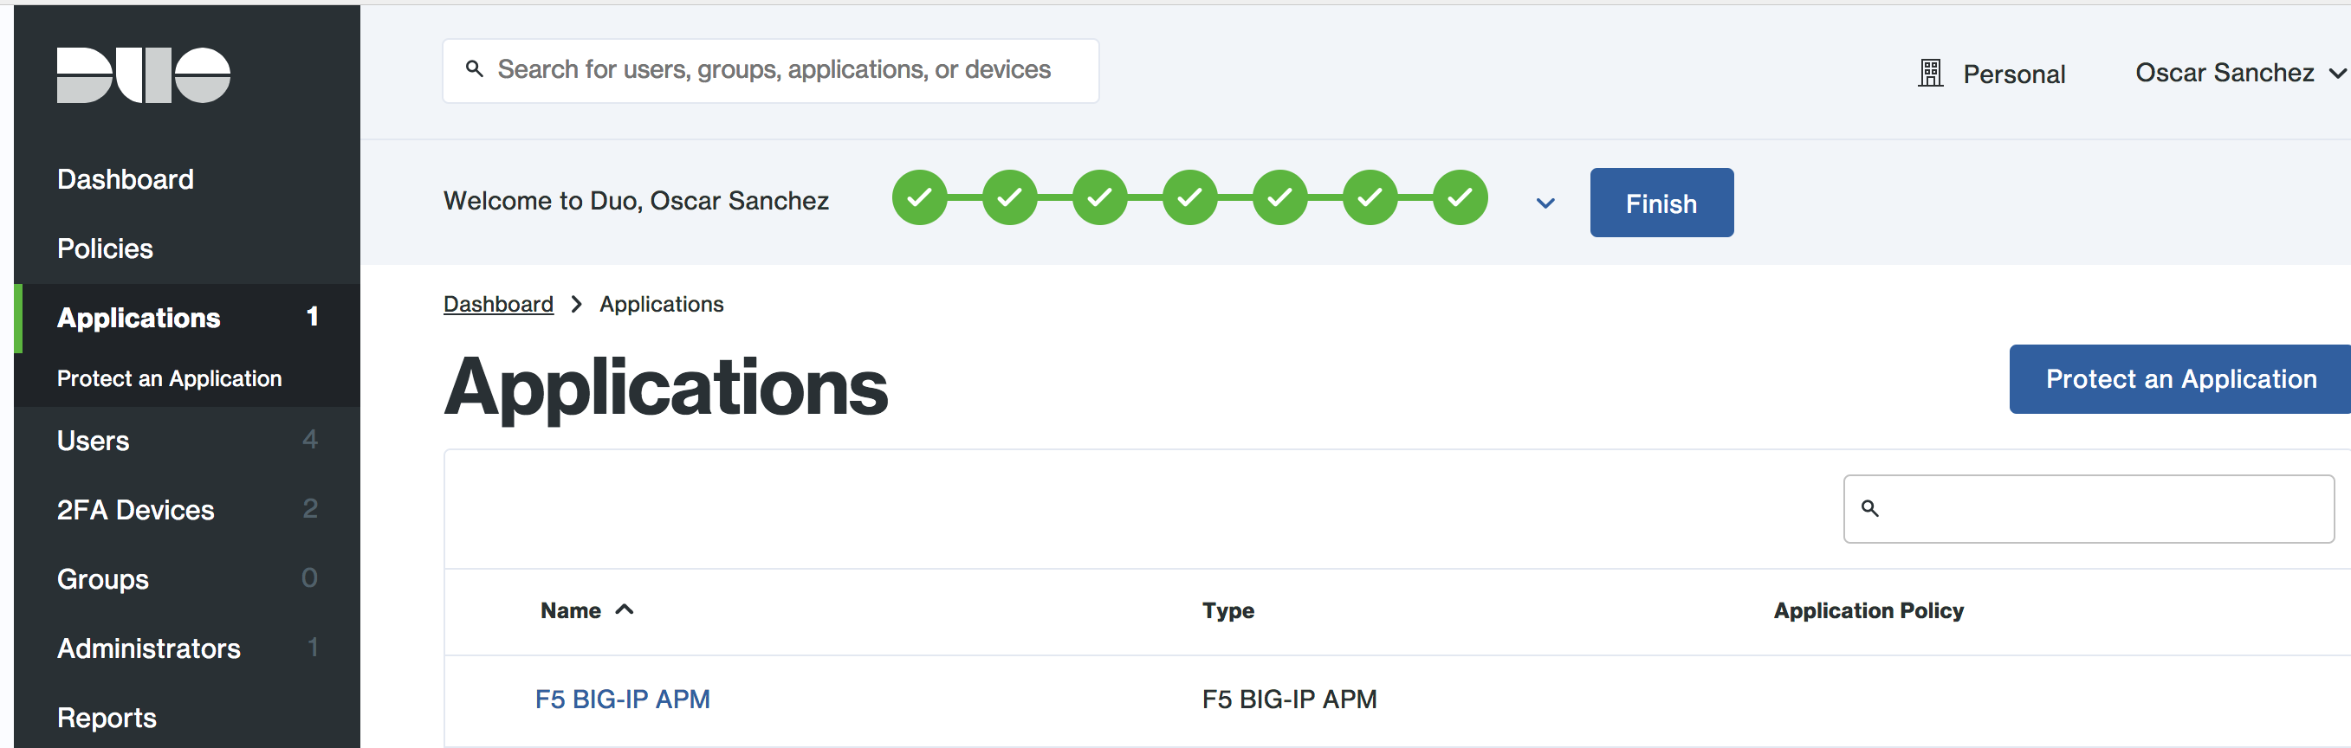The width and height of the screenshot is (2351, 748).
Task: Click the Duo logo in the sidebar
Action: click(x=143, y=74)
